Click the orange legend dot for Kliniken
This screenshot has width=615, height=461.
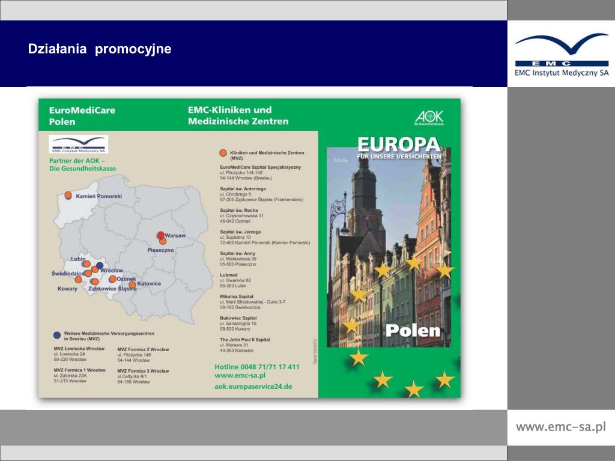tap(223, 153)
